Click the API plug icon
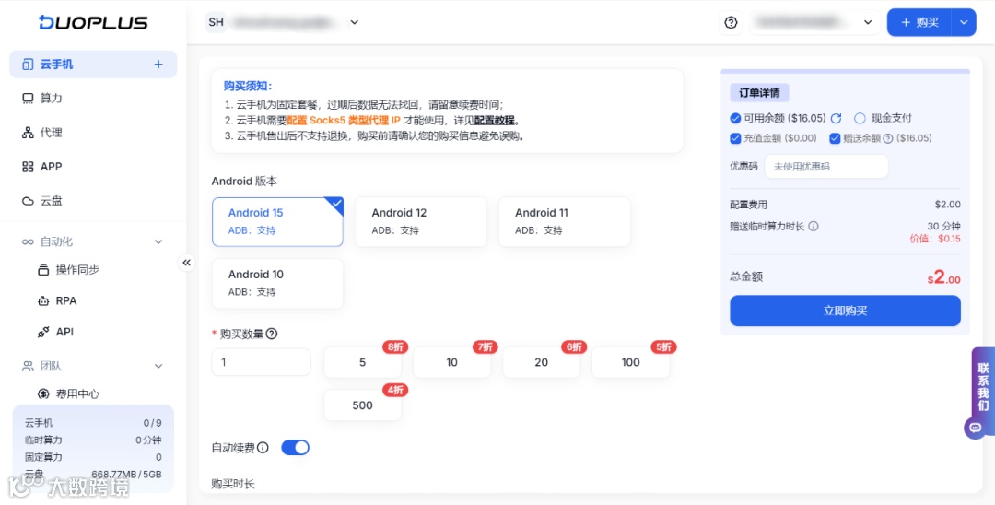The width and height of the screenshot is (995, 505). (x=43, y=332)
